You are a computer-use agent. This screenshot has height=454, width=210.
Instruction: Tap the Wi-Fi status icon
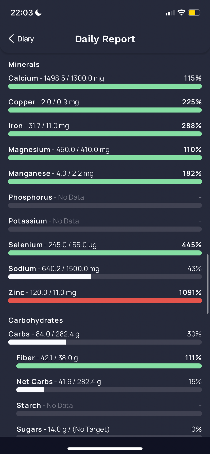pos(181,12)
